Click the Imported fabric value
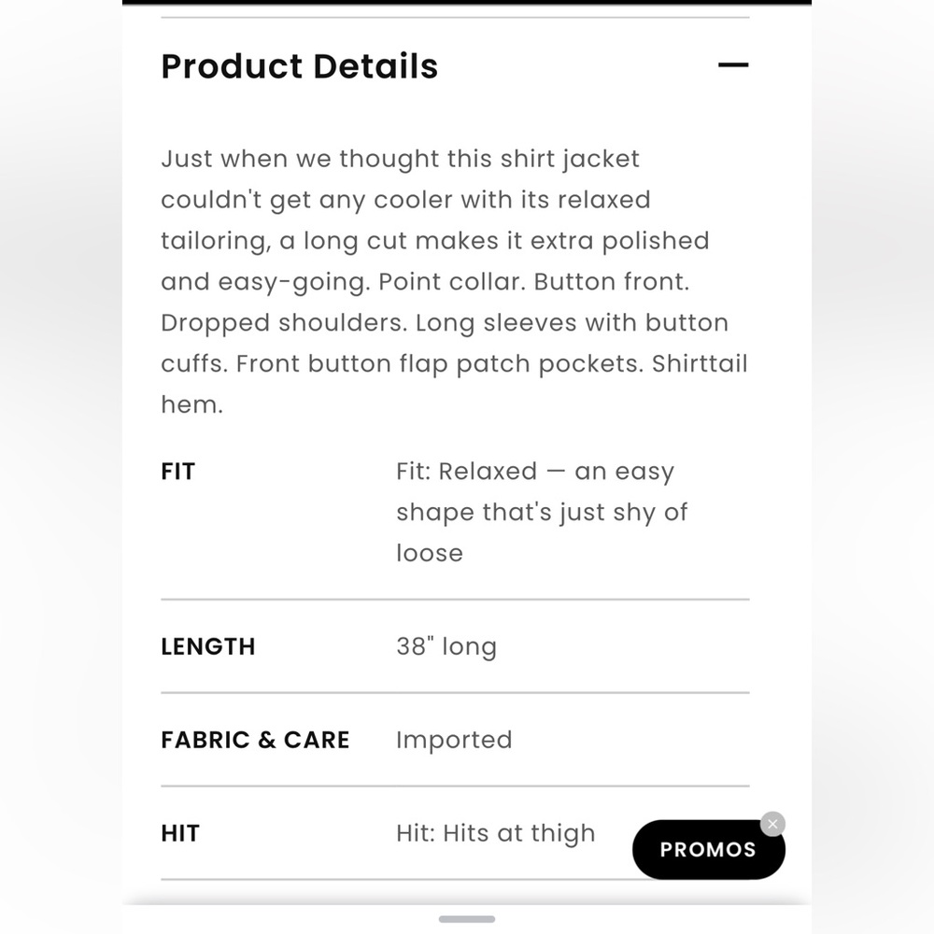Screen dimensions: 934x934 click(454, 740)
